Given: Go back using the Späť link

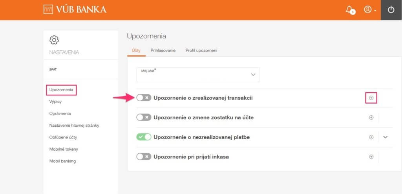Looking at the screenshot, I should tap(53, 70).
